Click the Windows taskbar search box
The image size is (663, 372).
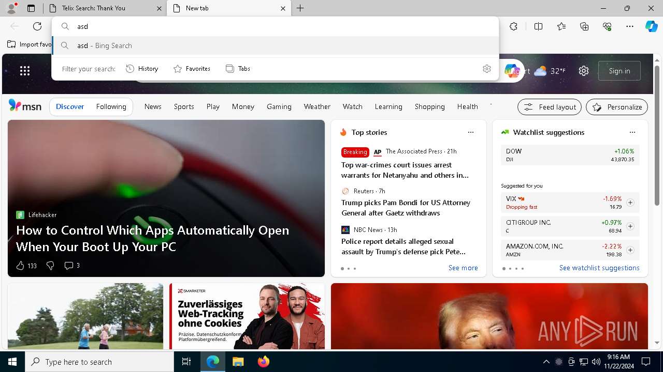(x=99, y=362)
